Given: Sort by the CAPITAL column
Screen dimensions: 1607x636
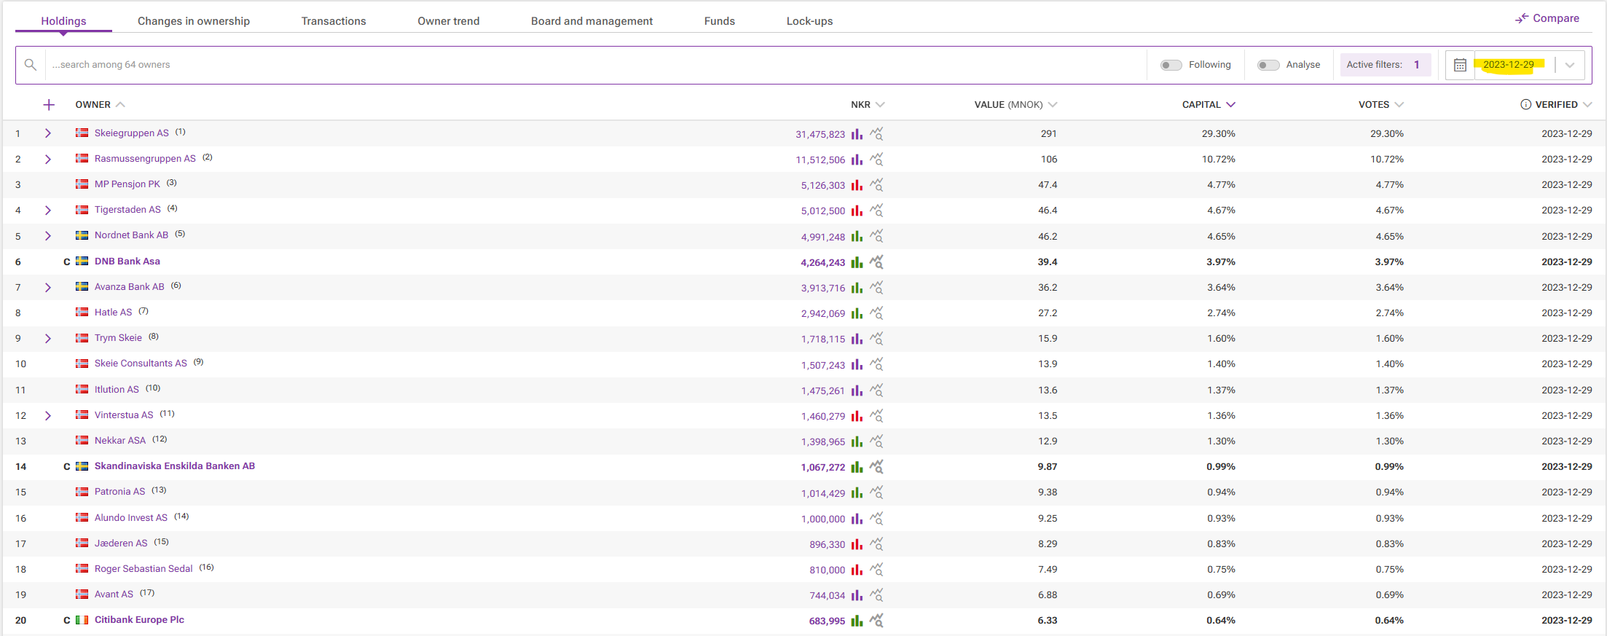Looking at the screenshot, I should pos(1208,104).
